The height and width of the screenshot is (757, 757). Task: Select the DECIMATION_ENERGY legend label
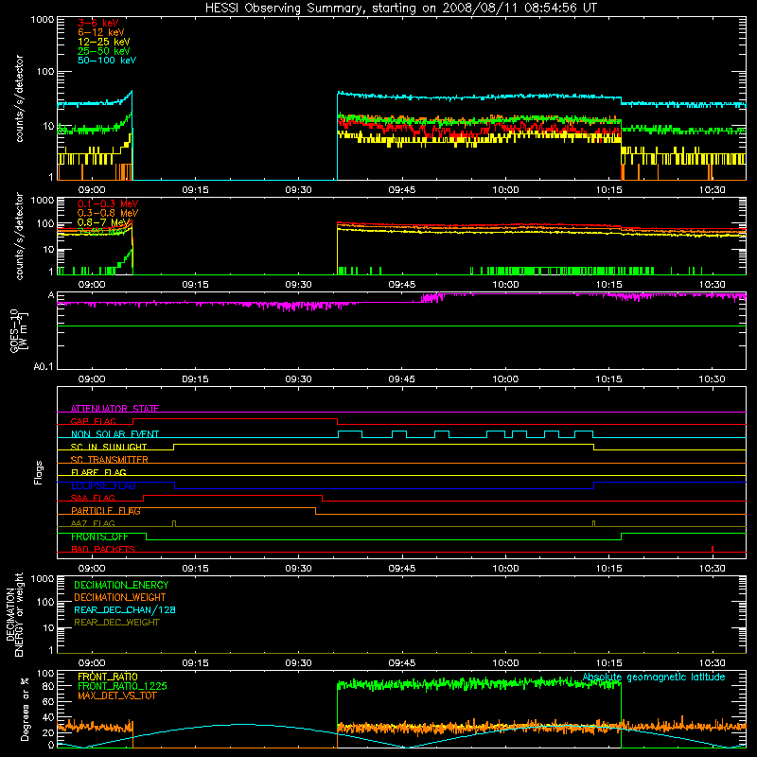[x=121, y=585]
